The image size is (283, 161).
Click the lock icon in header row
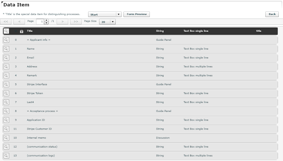coord(22,31)
